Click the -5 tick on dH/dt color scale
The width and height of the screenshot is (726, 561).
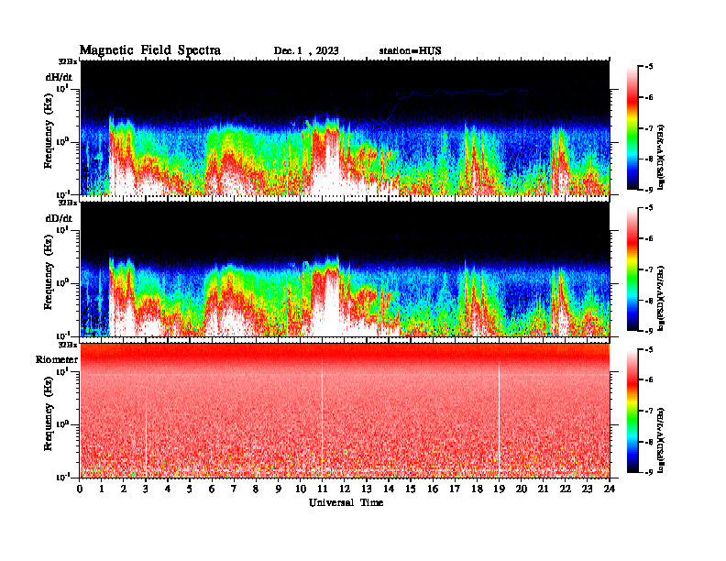point(650,67)
